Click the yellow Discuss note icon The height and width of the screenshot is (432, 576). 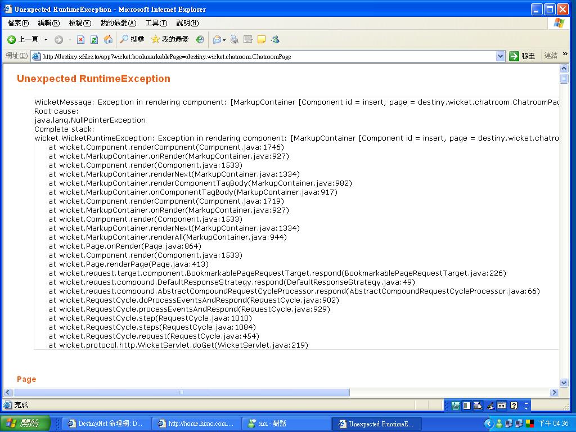(262, 39)
